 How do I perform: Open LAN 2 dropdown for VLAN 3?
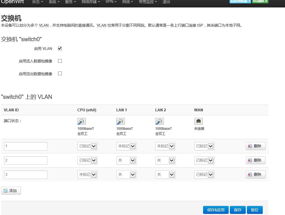(166, 175)
